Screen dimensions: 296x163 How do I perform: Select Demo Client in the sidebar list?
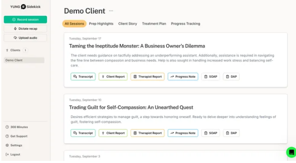click(24, 60)
